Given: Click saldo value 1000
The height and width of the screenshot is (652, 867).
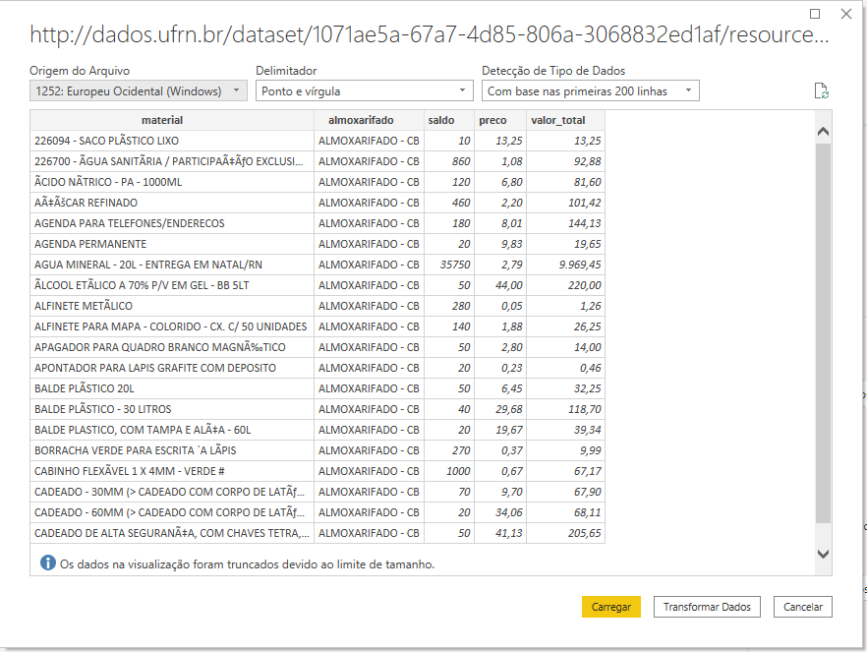Looking at the screenshot, I should pyautogui.click(x=449, y=471).
